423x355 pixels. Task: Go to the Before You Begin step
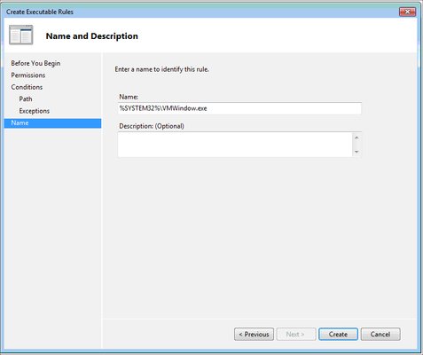35,63
